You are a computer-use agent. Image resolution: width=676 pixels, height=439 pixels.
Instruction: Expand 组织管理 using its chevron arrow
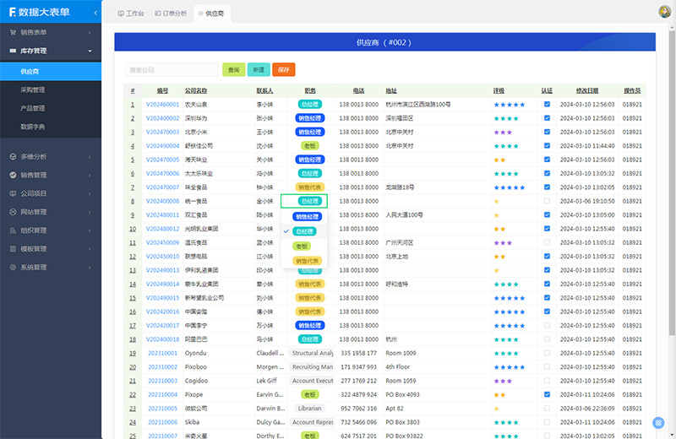pyautogui.click(x=90, y=231)
